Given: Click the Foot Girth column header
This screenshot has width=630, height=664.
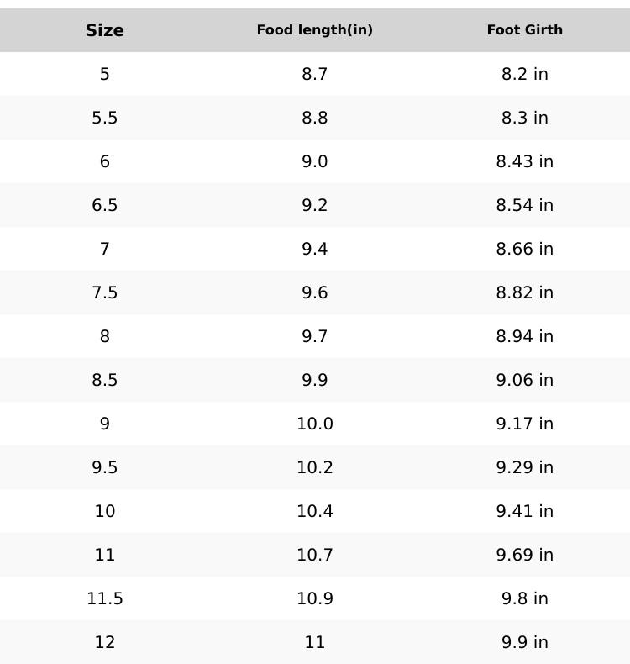Looking at the screenshot, I should [x=525, y=30].
